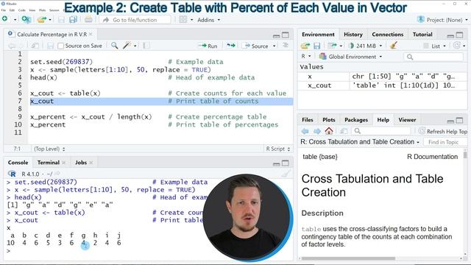
Task: Close the Terminal tab
Action: [x=64, y=163]
